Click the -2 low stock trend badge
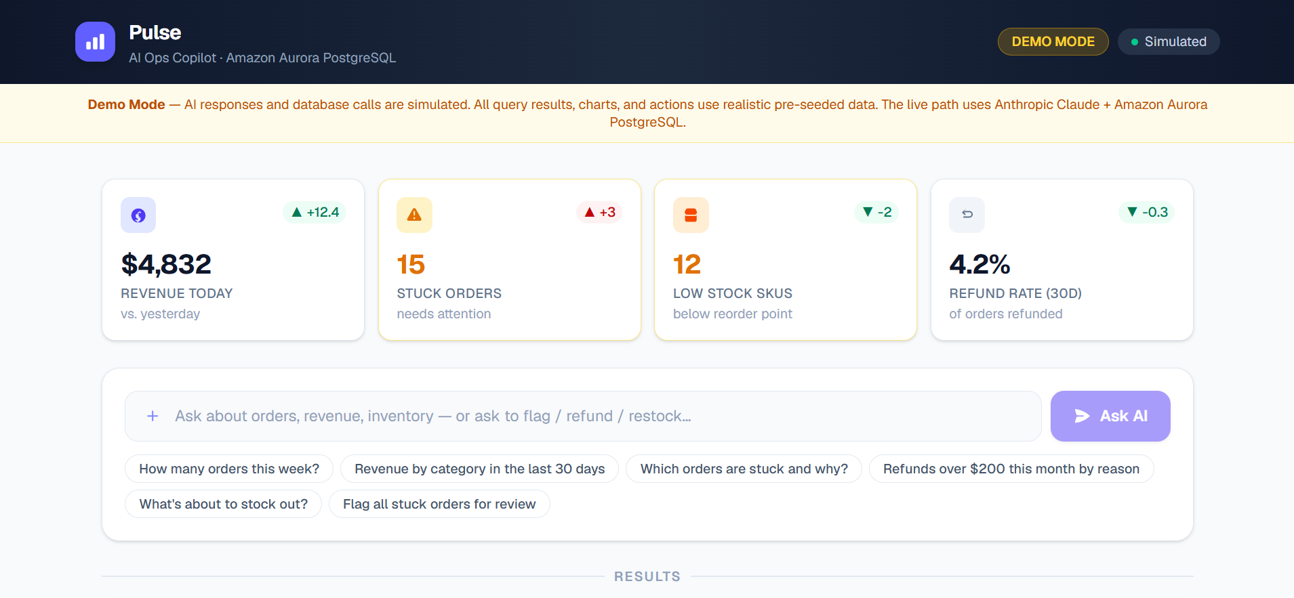Screen dimensions: 1294x598 pyautogui.click(x=876, y=213)
